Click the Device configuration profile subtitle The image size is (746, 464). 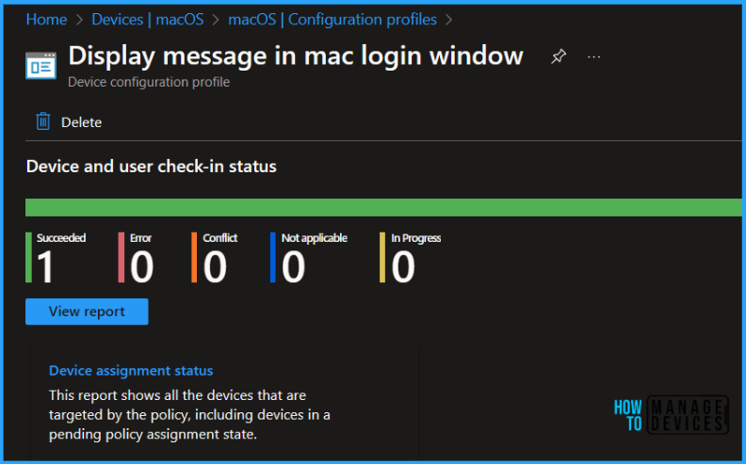pyautogui.click(x=149, y=82)
